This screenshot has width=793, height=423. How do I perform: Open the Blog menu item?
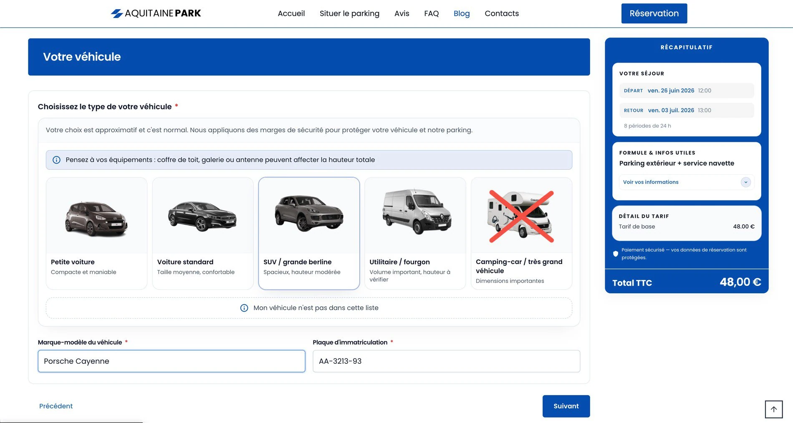(462, 13)
